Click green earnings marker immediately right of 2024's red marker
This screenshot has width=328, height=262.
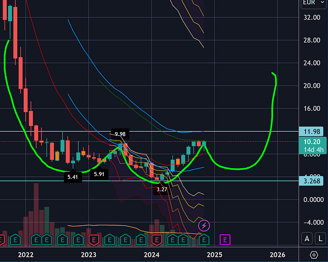pyautogui.click(x=172, y=239)
